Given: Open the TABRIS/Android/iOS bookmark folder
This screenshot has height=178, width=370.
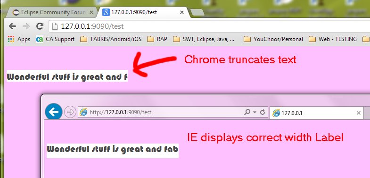Looking at the screenshot, I should point(111,39).
